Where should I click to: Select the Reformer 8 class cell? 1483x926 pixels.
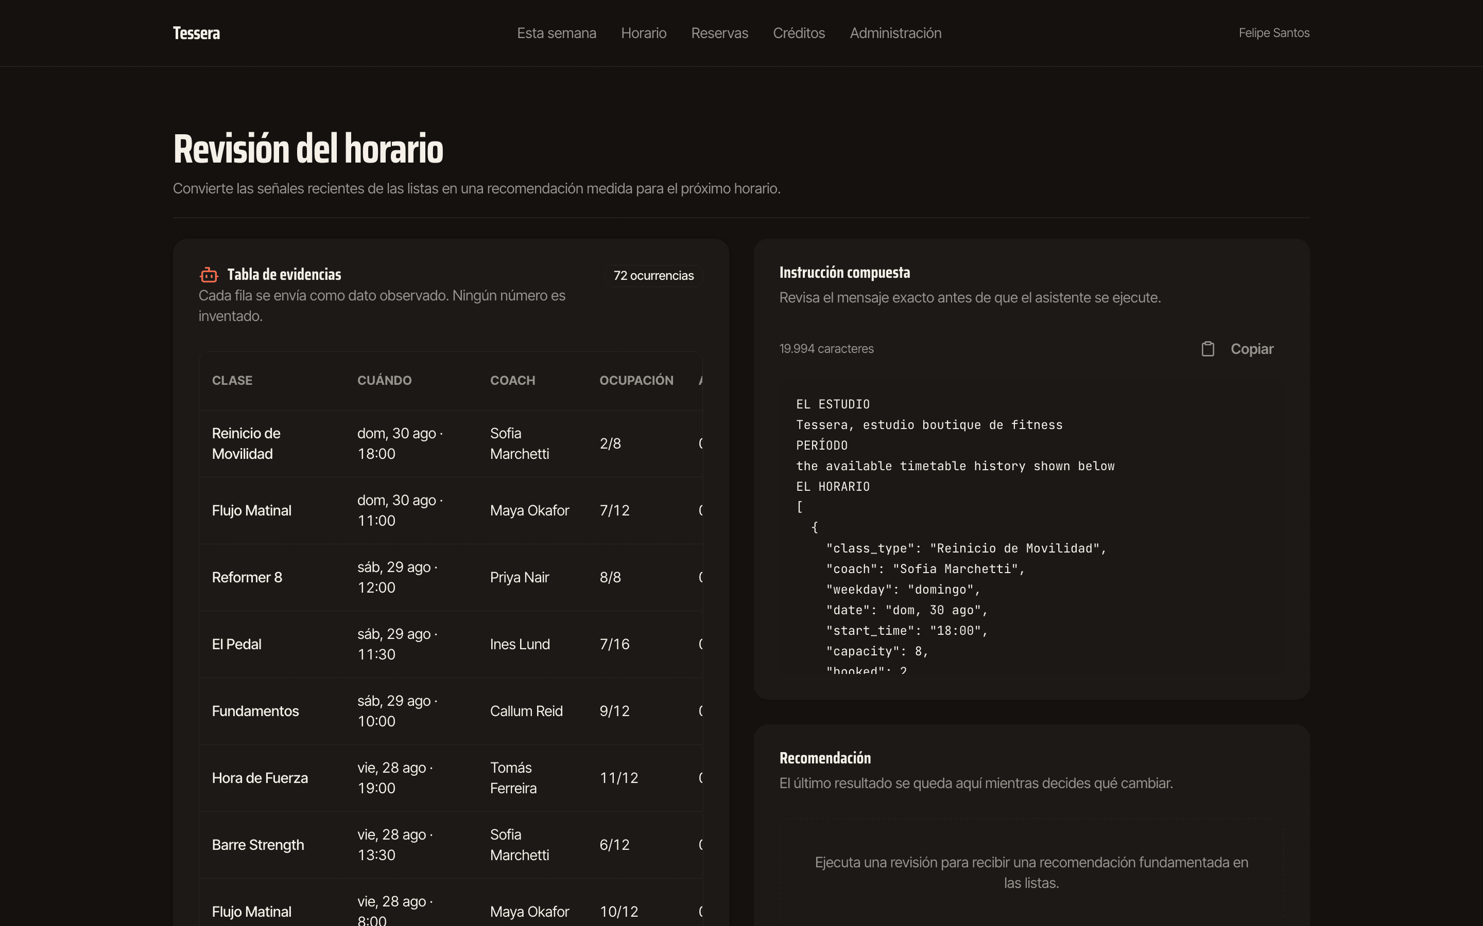click(x=247, y=578)
